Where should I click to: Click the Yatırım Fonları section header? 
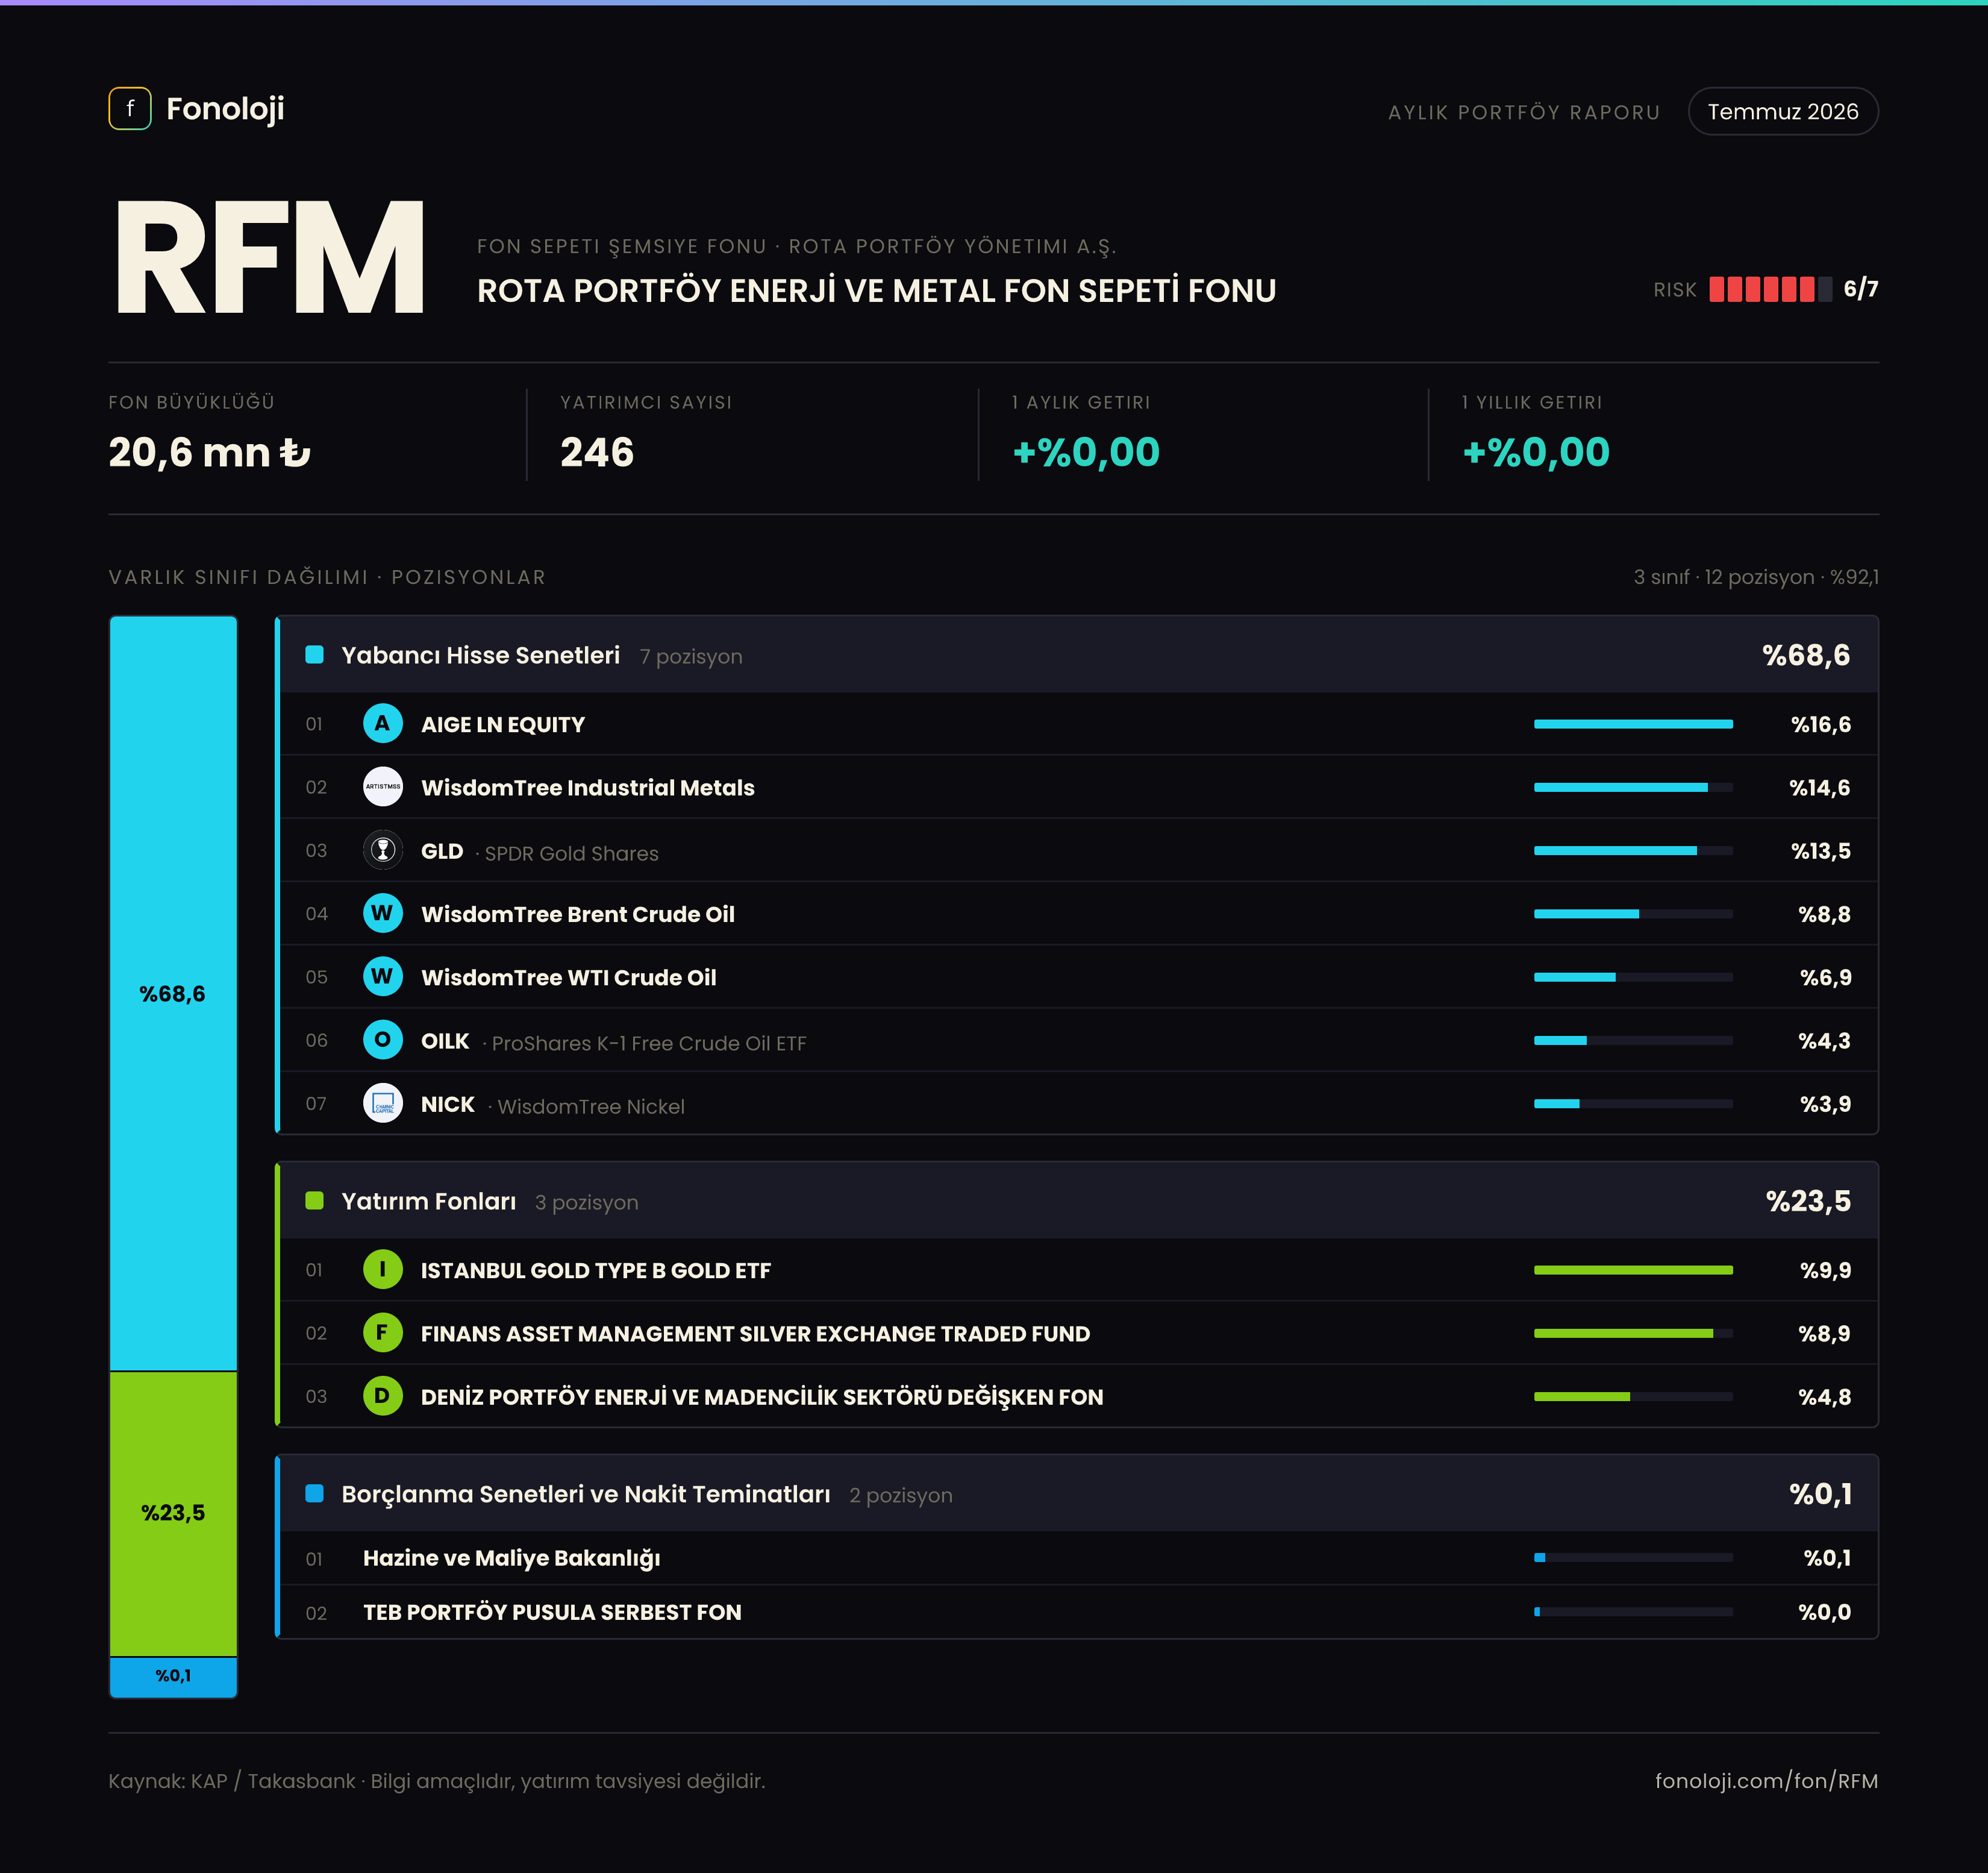click(x=1078, y=1200)
